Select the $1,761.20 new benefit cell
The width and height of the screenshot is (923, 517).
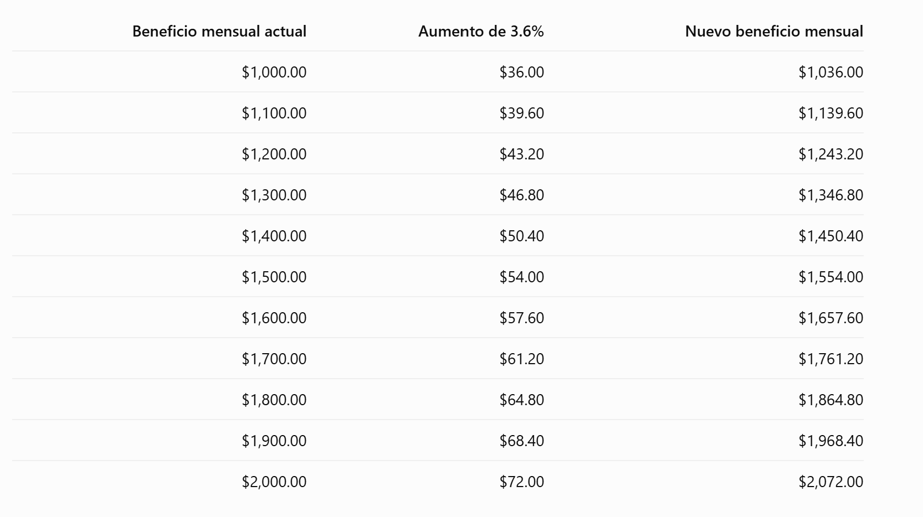[x=831, y=359]
